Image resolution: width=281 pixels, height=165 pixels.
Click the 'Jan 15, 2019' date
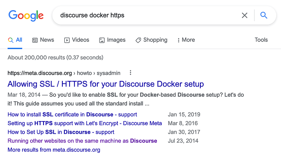click(x=184, y=115)
